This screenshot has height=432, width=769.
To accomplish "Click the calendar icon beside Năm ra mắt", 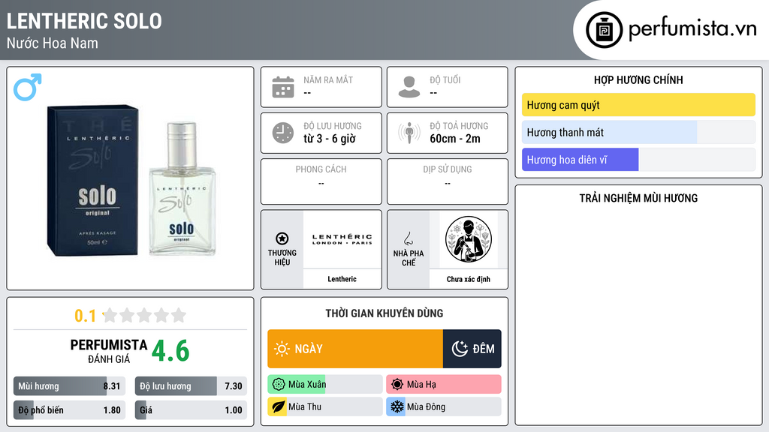I will [283, 87].
